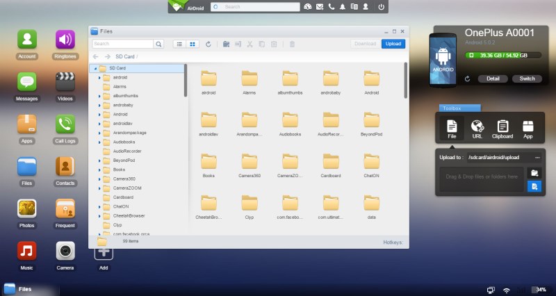The height and width of the screenshot is (296, 556).
Task: Open the Ringtones desktop icon
Action: click(x=65, y=40)
